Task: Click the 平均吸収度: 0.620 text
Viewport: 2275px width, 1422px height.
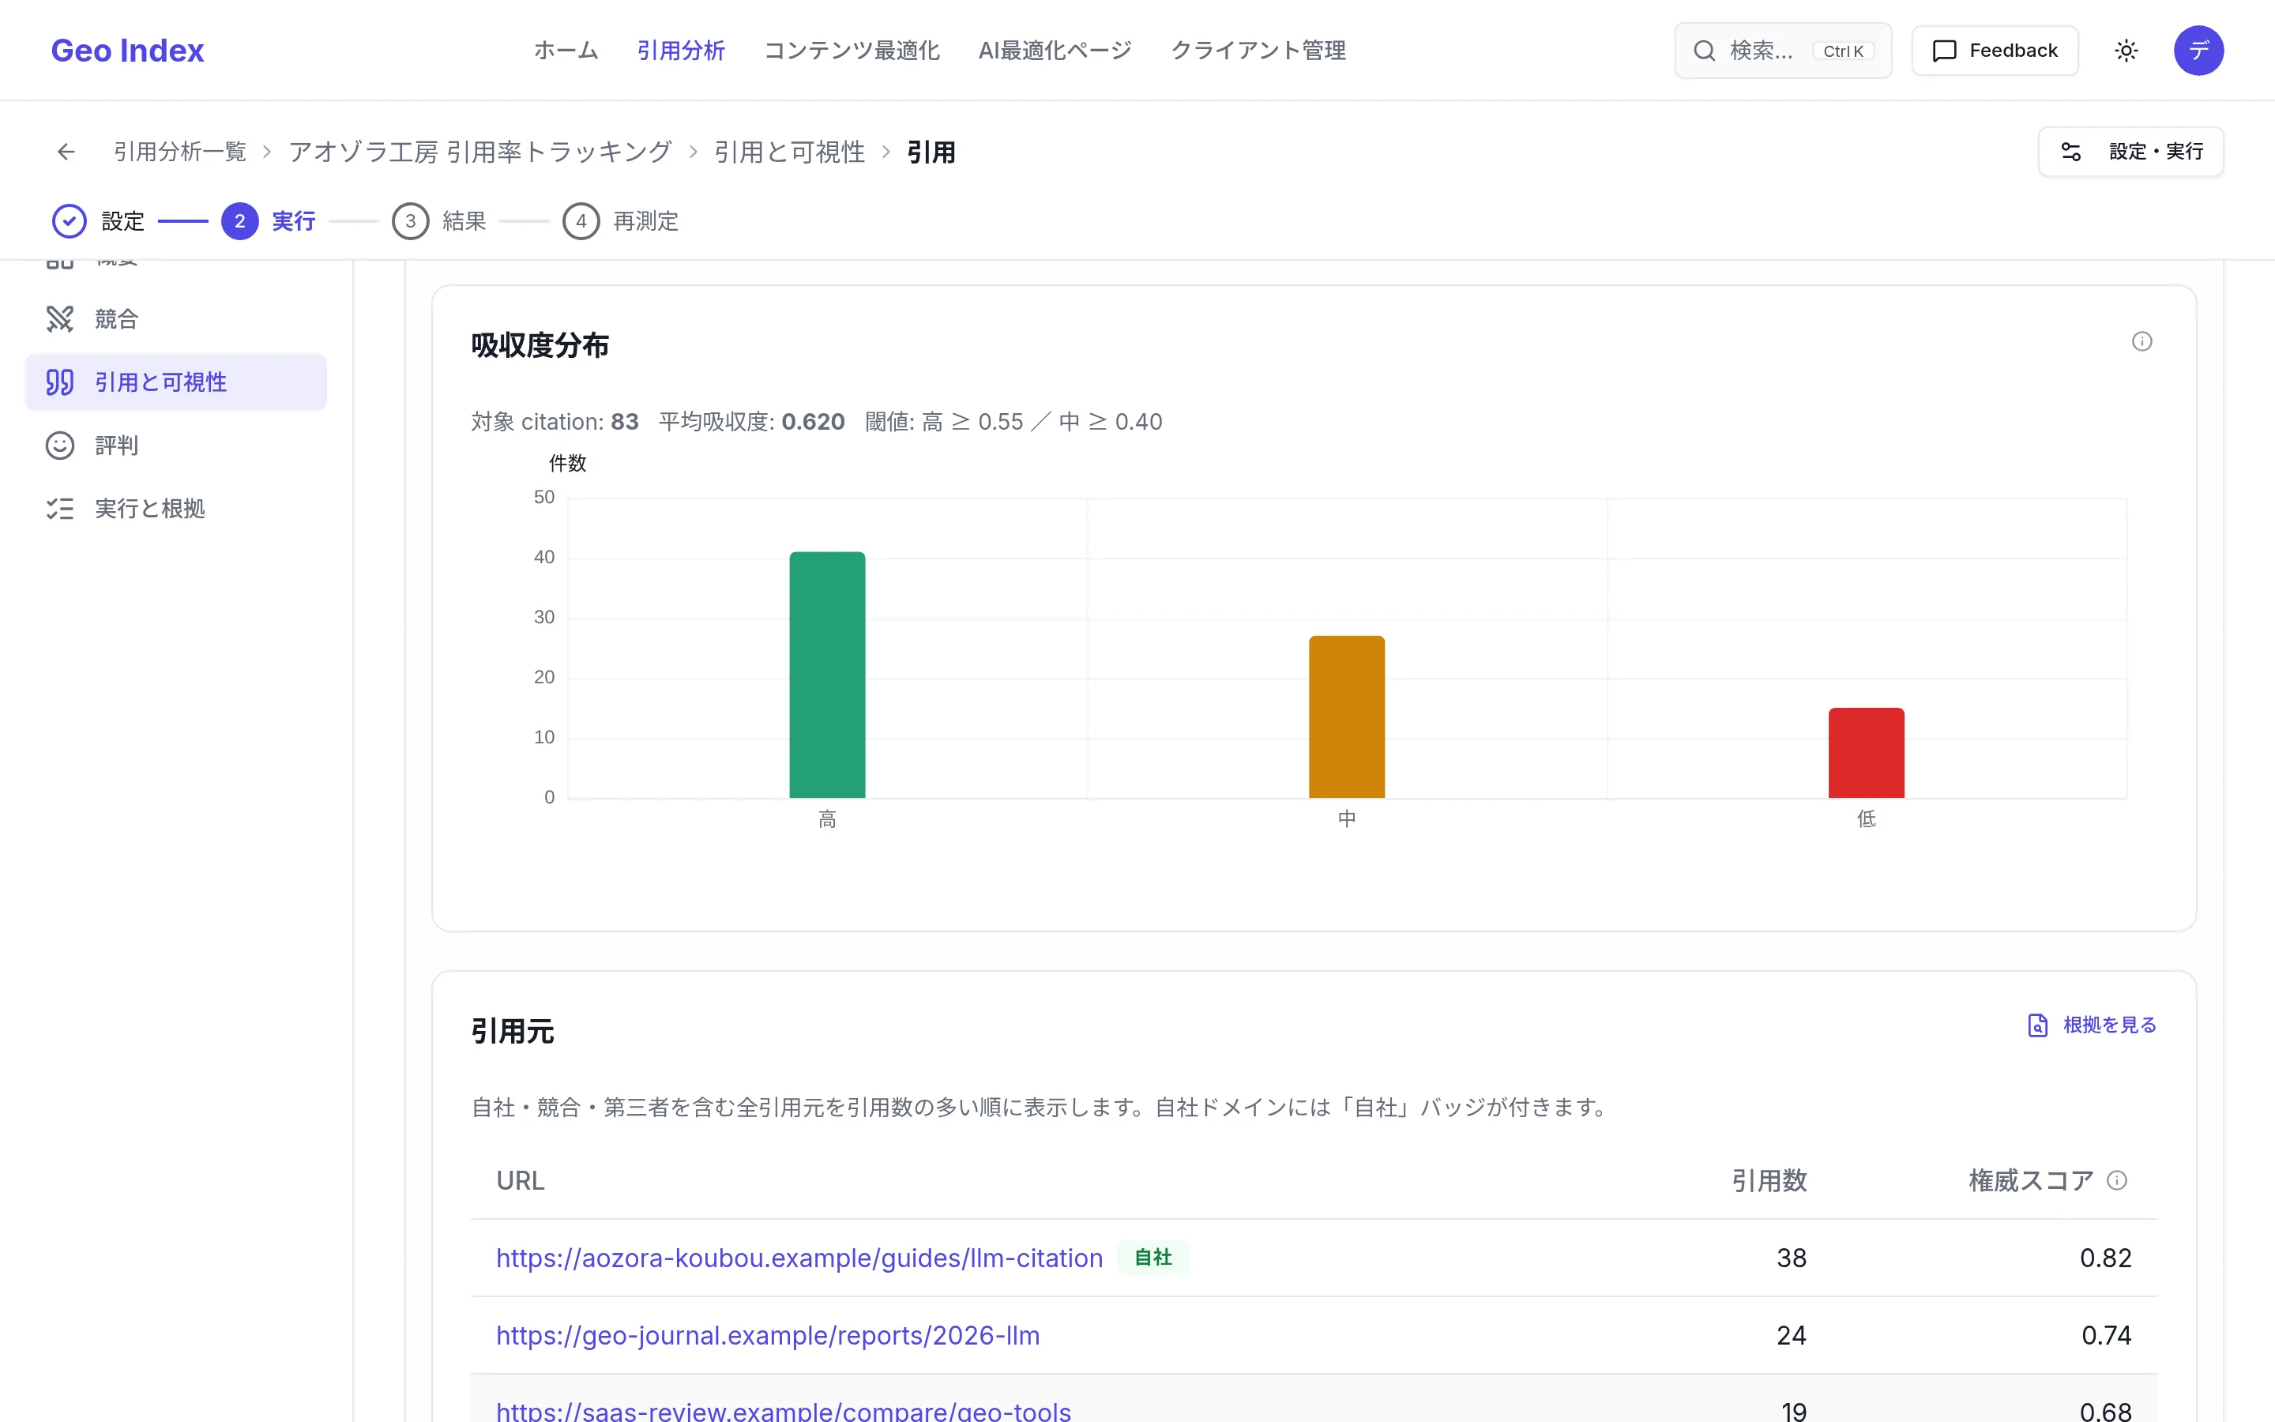Action: (x=751, y=421)
